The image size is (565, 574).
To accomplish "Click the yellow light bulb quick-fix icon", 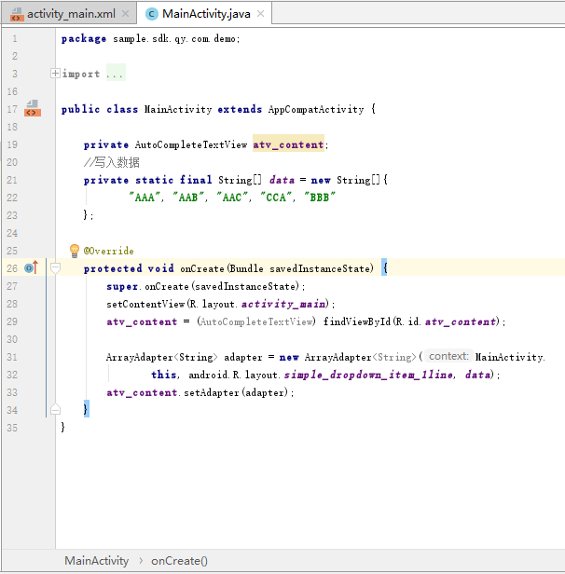I will tap(75, 251).
